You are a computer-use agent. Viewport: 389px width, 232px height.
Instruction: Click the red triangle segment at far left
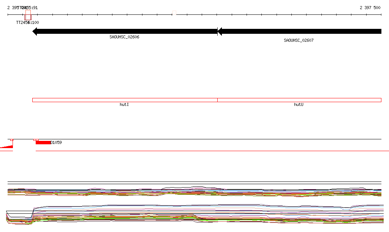pyautogui.click(x=8, y=147)
